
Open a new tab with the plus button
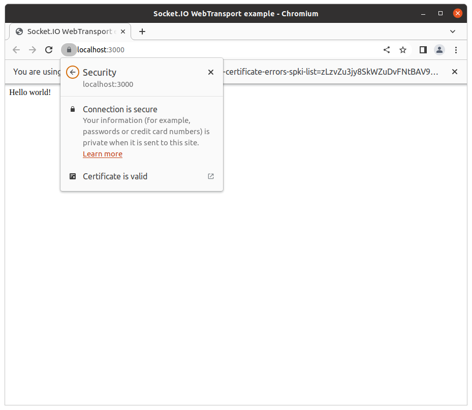tap(142, 31)
